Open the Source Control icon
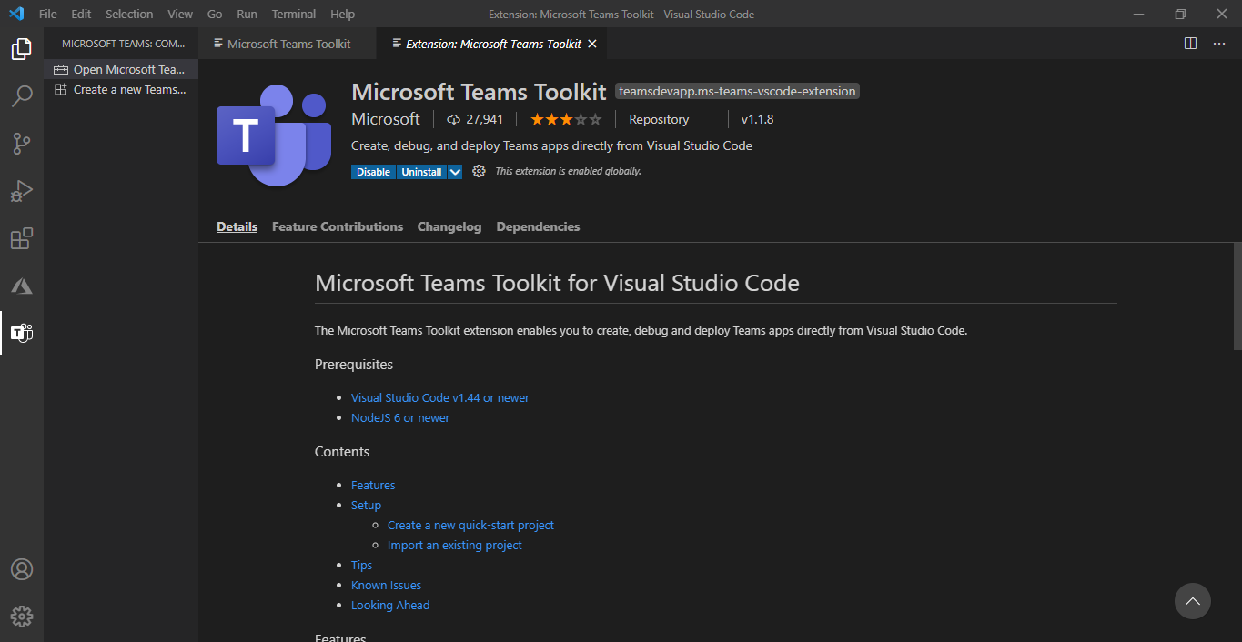 coord(21,144)
